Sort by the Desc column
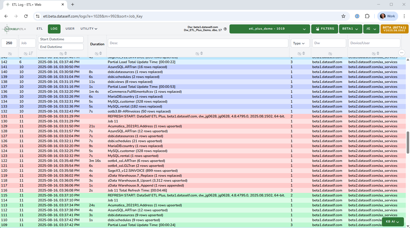The height and width of the screenshot is (228, 410). point(201,54)
